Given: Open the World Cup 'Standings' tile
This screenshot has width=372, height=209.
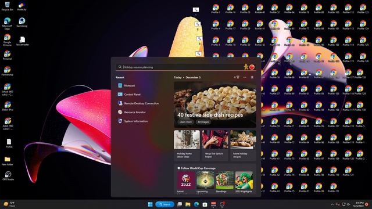Looking at the screenshot, I should (224, 182).
